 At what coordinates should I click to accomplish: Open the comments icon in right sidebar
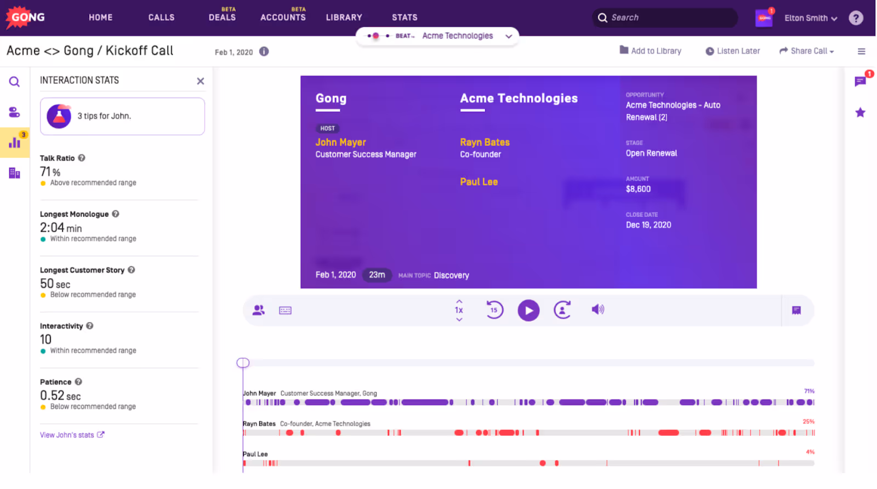click(860, 82)
